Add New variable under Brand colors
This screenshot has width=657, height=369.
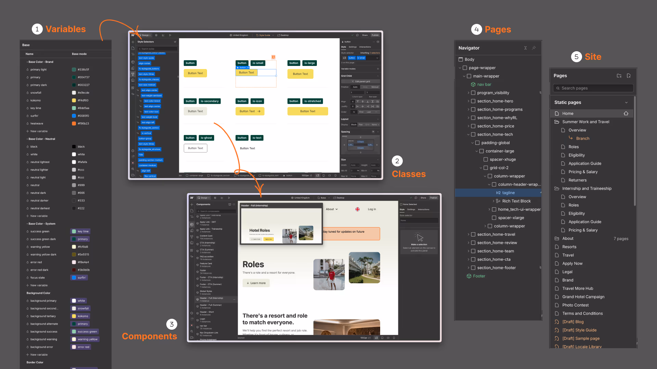click(x=39, y=131)
